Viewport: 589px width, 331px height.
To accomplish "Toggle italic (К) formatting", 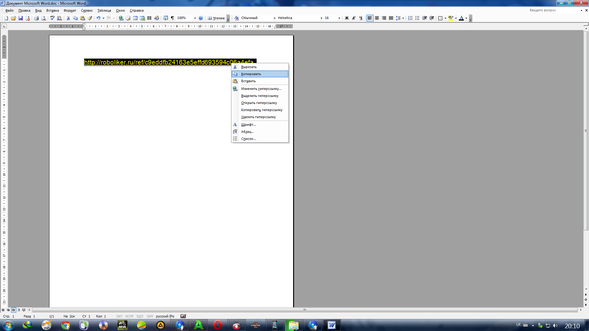I will tap(354, 18).
